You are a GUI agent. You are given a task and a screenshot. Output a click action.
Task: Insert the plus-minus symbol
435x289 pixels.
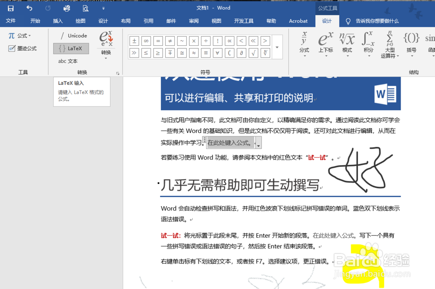coord(134,41)
